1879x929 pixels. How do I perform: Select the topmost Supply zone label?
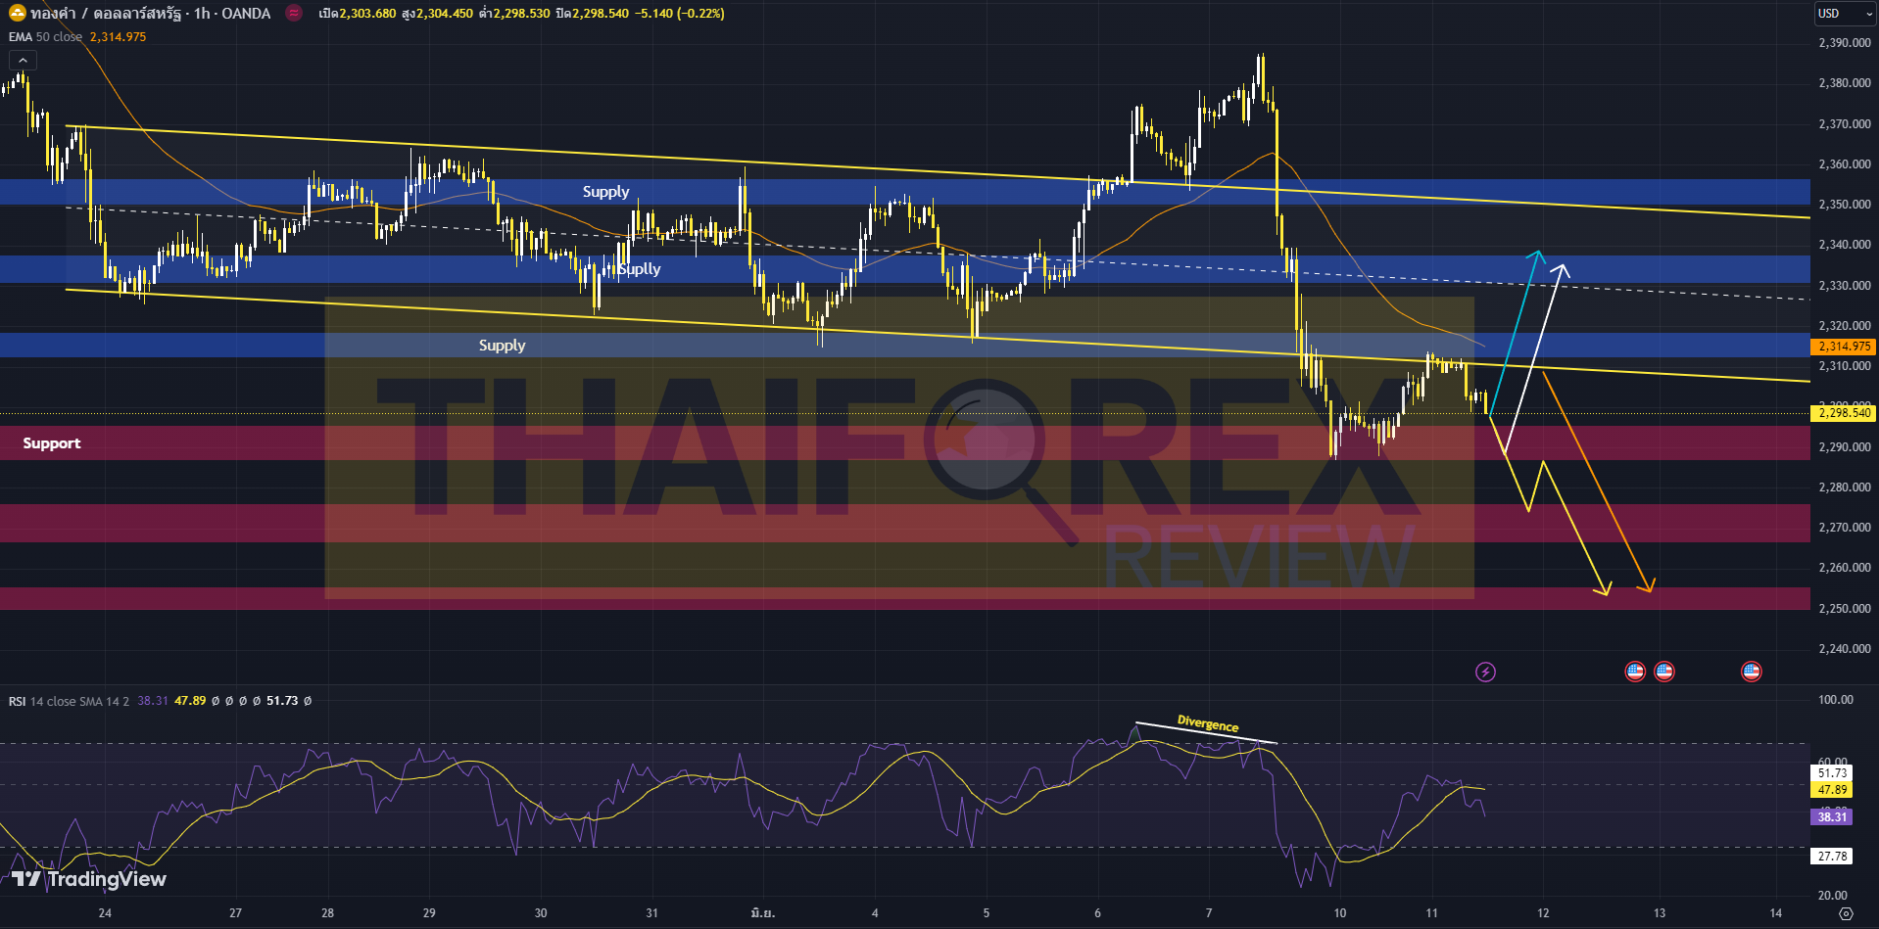tap(605, 192)
